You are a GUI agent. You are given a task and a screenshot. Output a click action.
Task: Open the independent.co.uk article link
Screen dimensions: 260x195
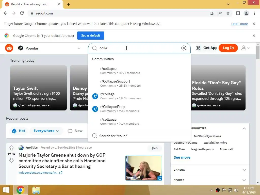click(40, 173)
